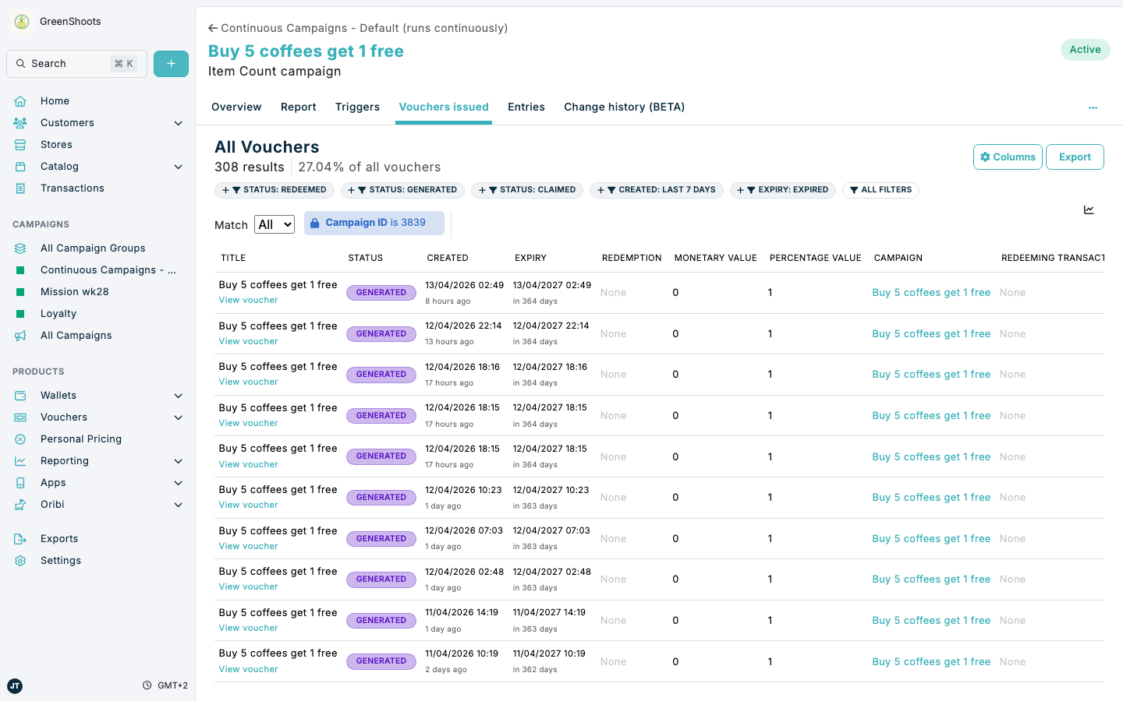Click the teal plus button to create new
This screenshot has width=1123, height=701.
(171, 63)
